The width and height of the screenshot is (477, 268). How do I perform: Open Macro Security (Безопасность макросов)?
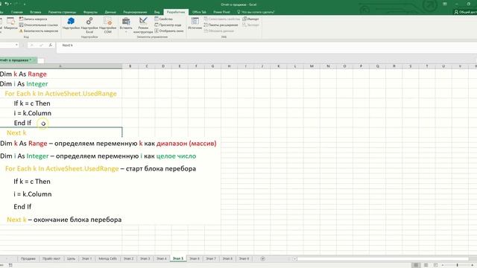(x=39, y=31)
